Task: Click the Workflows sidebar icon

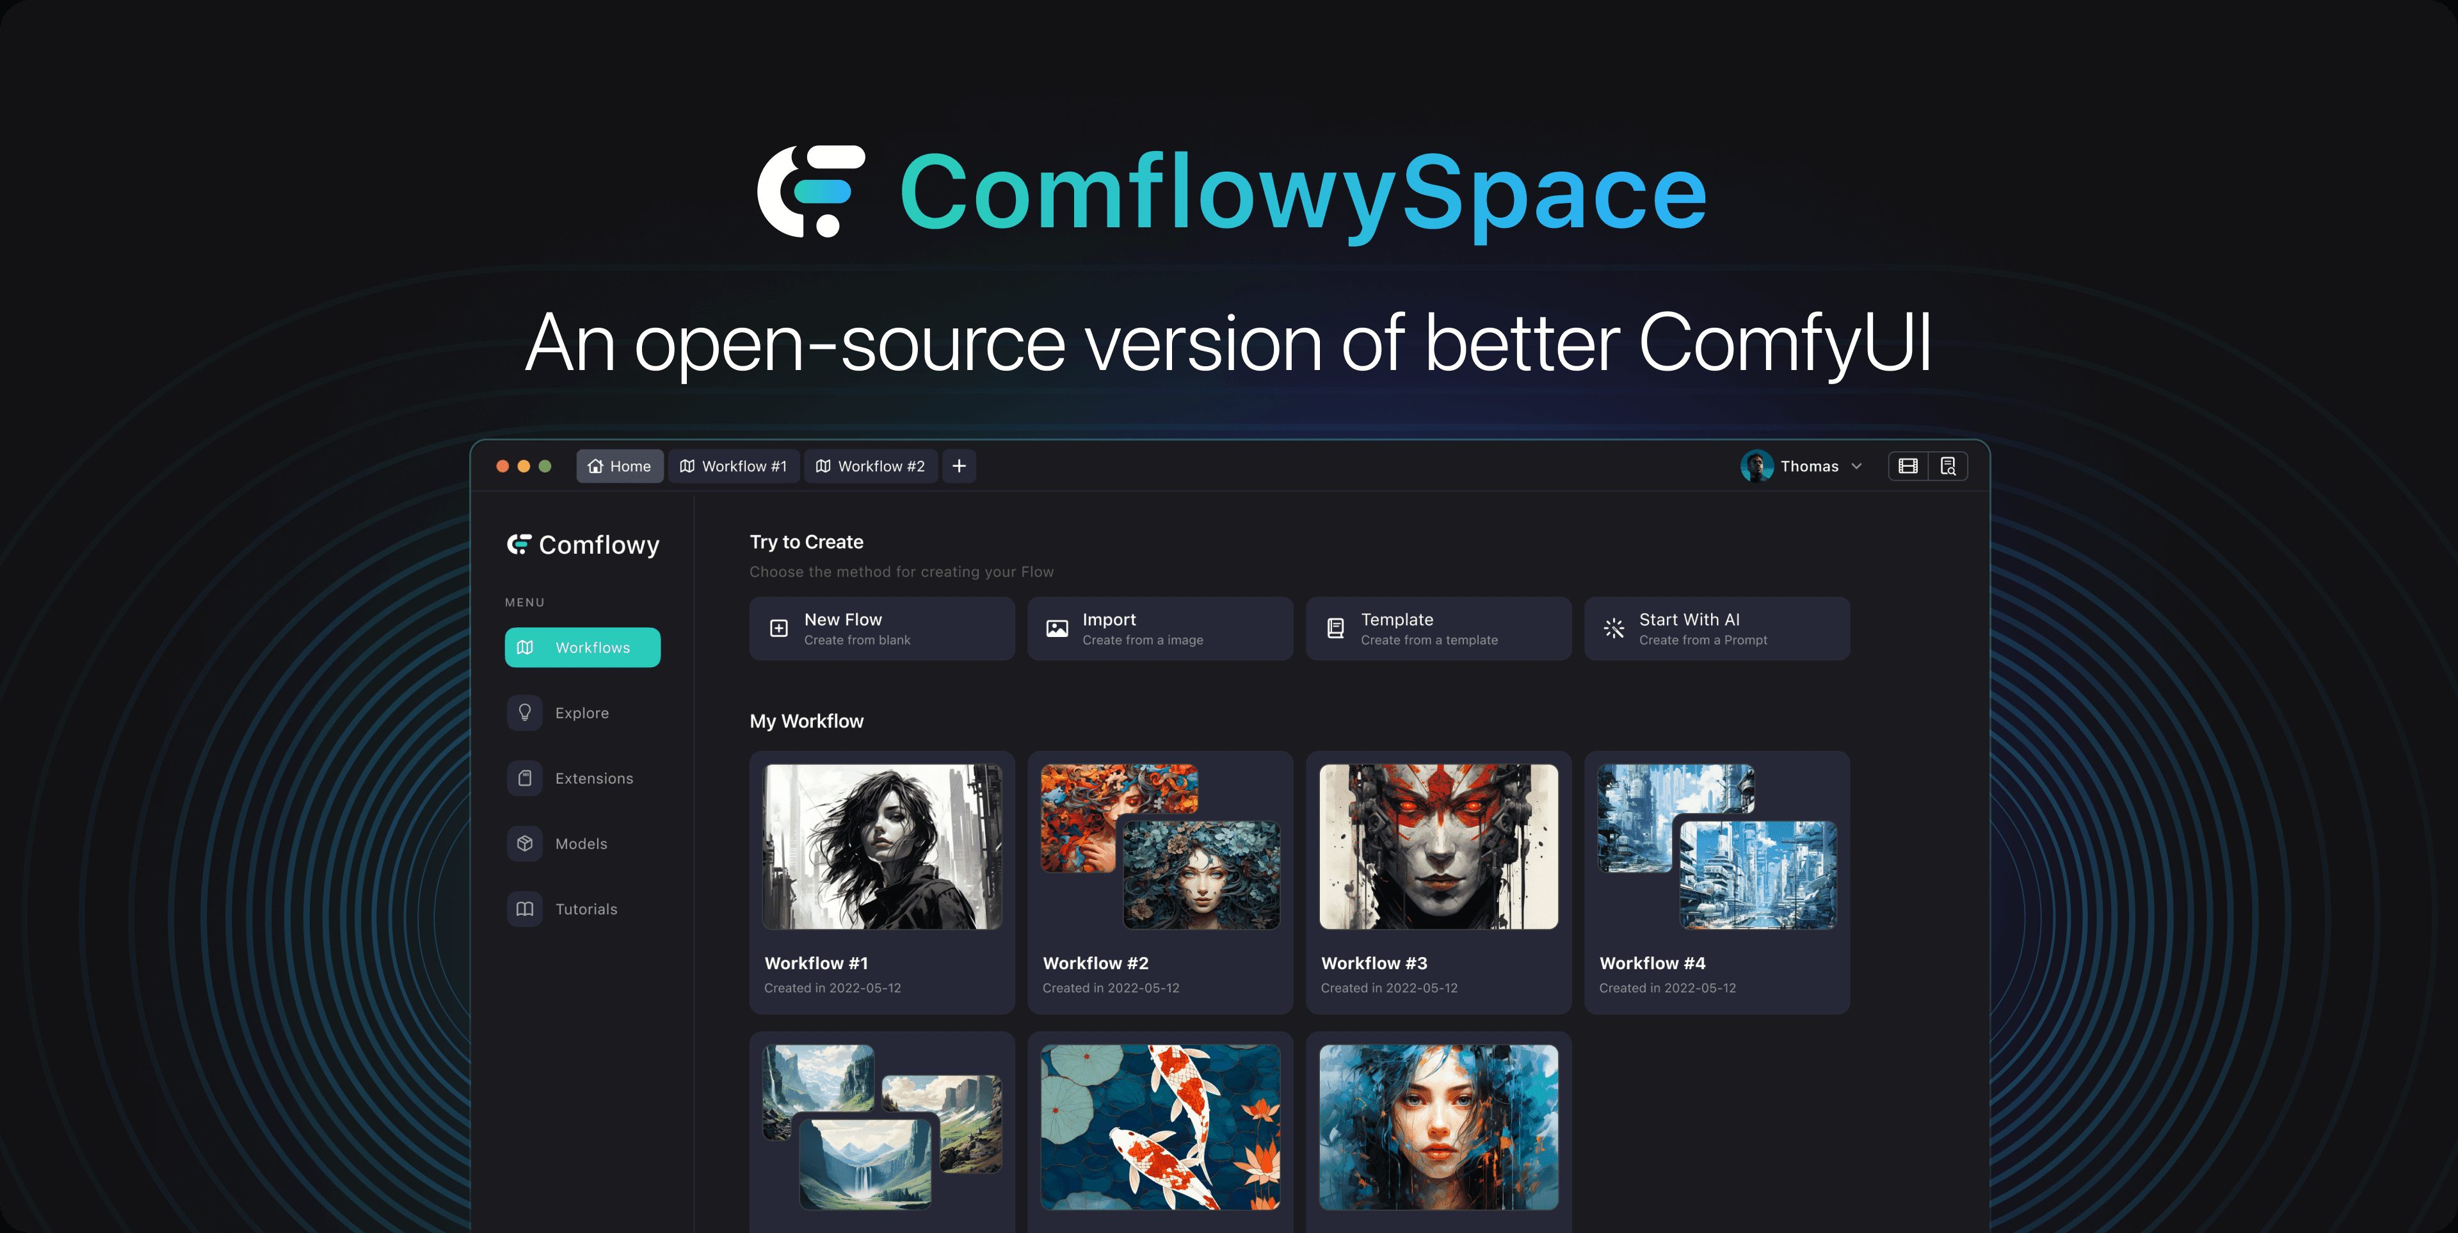Action: [x=527, y=647]
